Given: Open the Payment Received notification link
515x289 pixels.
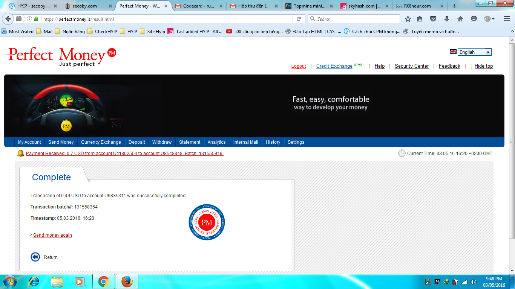Looking at the screenshot, I should [125, 154].
